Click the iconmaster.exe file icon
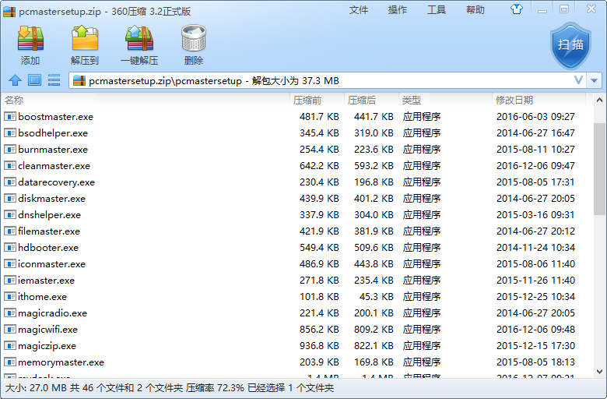 [x=10, y=263]
